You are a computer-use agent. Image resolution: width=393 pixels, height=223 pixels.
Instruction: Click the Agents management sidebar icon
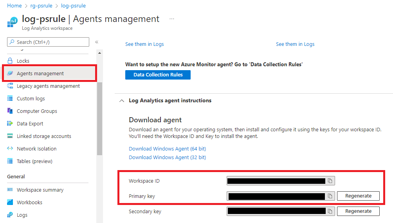point(10,73)
